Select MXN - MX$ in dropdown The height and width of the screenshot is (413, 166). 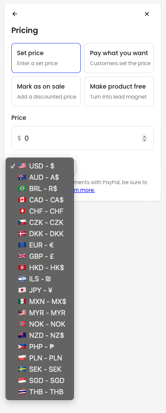(x=40, y=301)
